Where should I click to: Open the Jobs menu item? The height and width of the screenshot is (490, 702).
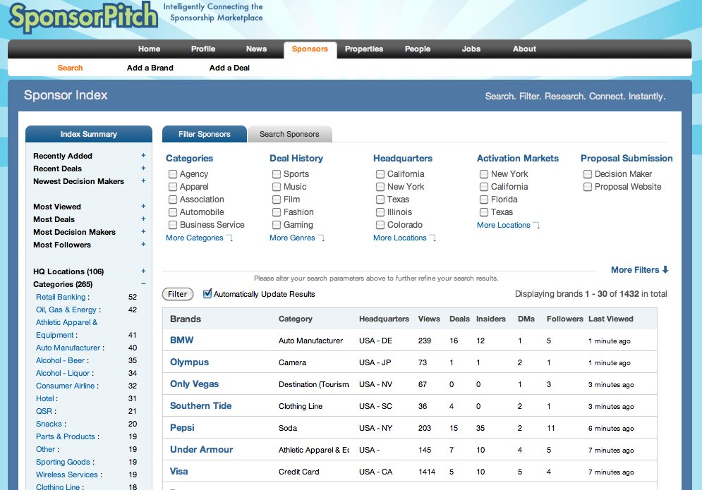click(471, 49)
